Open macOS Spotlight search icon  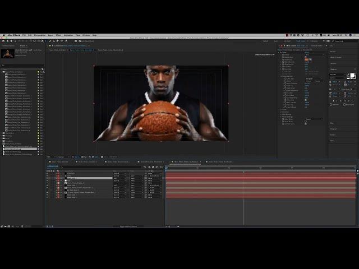point(346,35)
